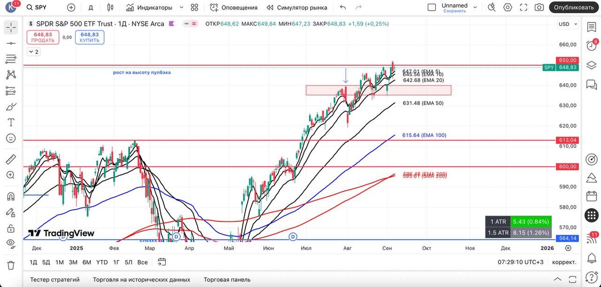The width and height of the screenshot is (601, 287).
Task: Select the 3М date range
Action: point(73,262)
